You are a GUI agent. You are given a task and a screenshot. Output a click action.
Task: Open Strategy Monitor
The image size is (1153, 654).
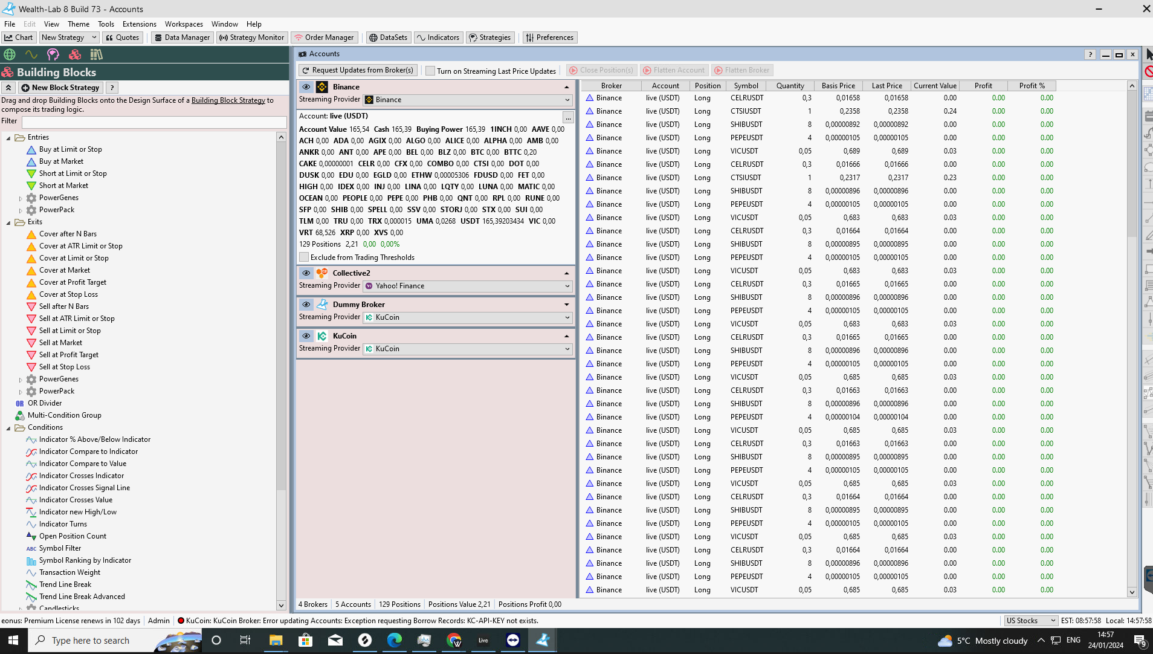point(251,37)
